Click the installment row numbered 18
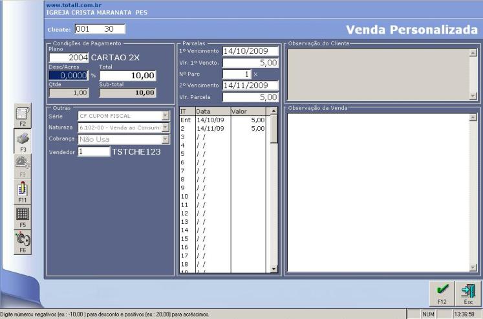 click(x=222, y=264)
